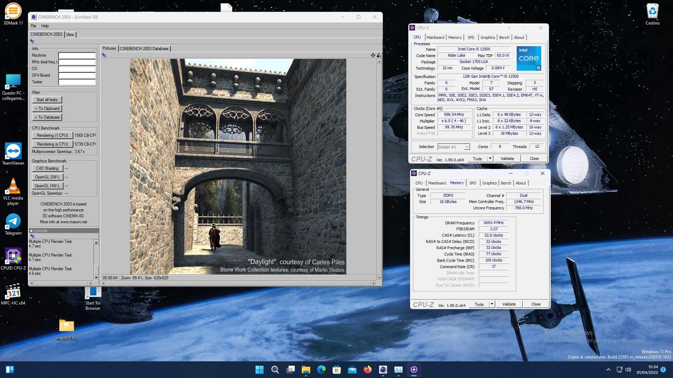673x378 pixels.
Task: Open the volume icon in system tray
Action: [x=628, y=370]
